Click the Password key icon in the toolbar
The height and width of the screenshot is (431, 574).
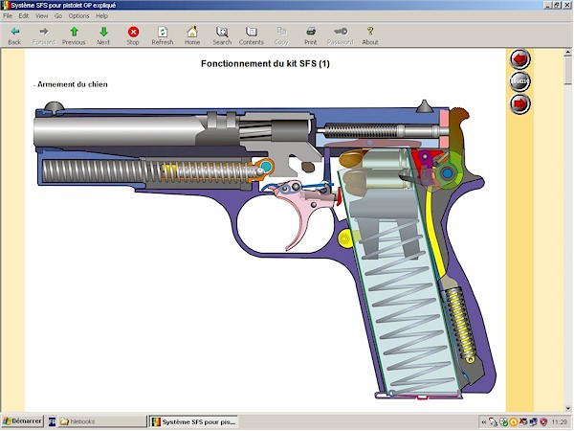(x=341, y=35)
